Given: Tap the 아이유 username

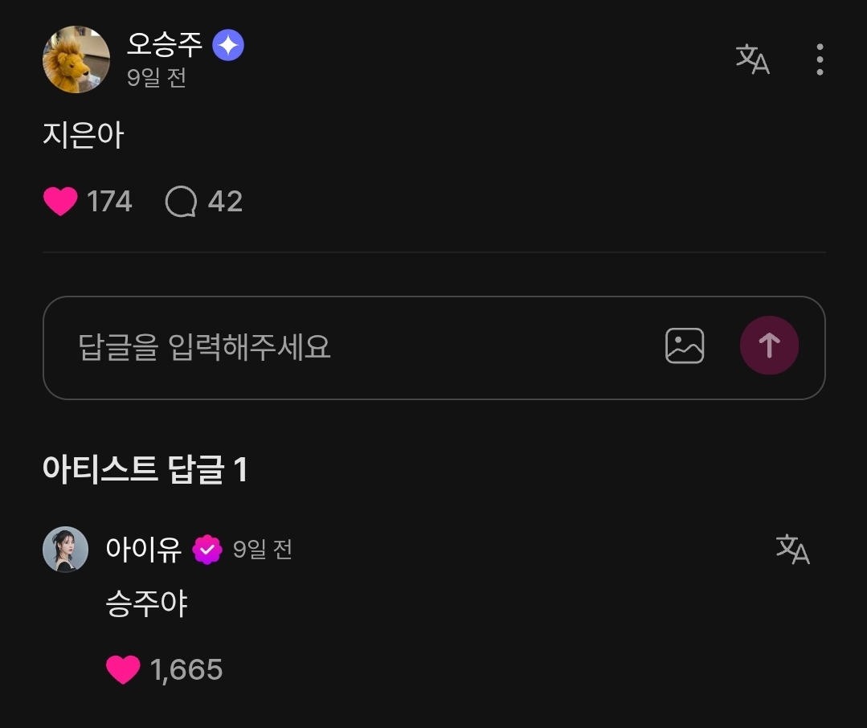Looking at the screenshot, I should click(x=144, y=550).
